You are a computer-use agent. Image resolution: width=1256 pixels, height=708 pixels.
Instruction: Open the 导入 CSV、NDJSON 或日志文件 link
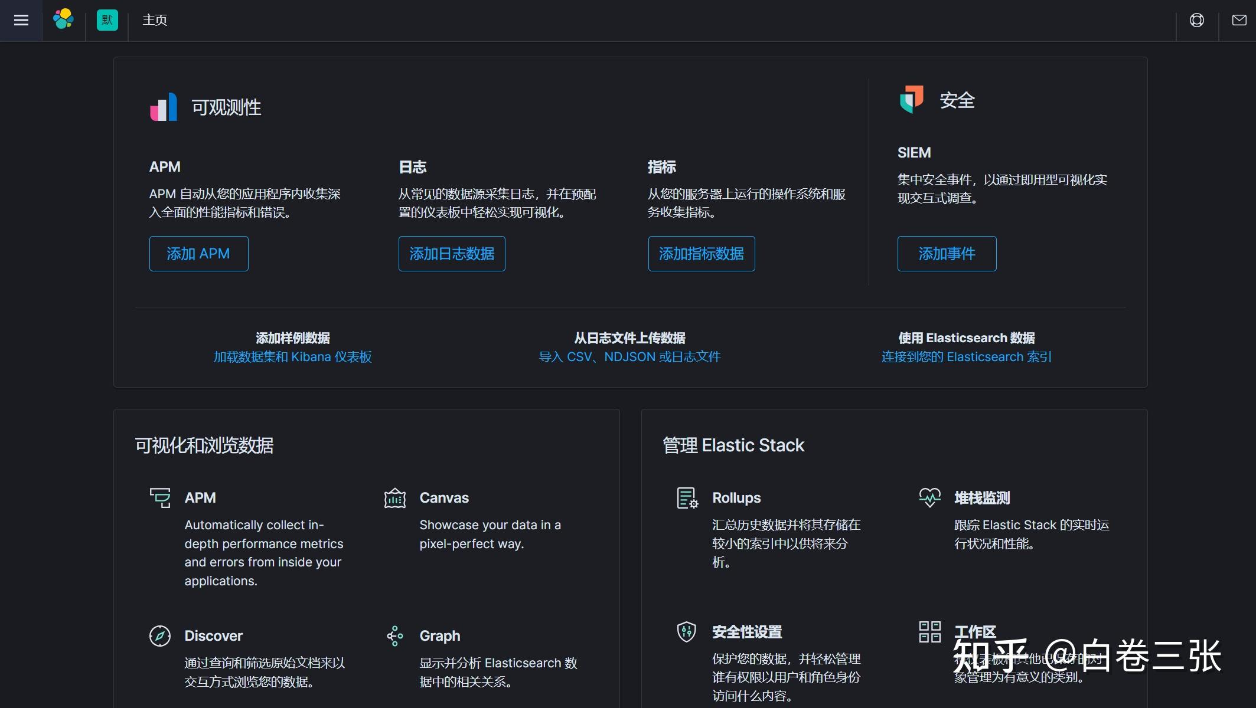point(630,356)
